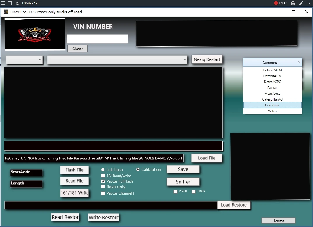
Task: Click the Load File button
Action: 207,158
